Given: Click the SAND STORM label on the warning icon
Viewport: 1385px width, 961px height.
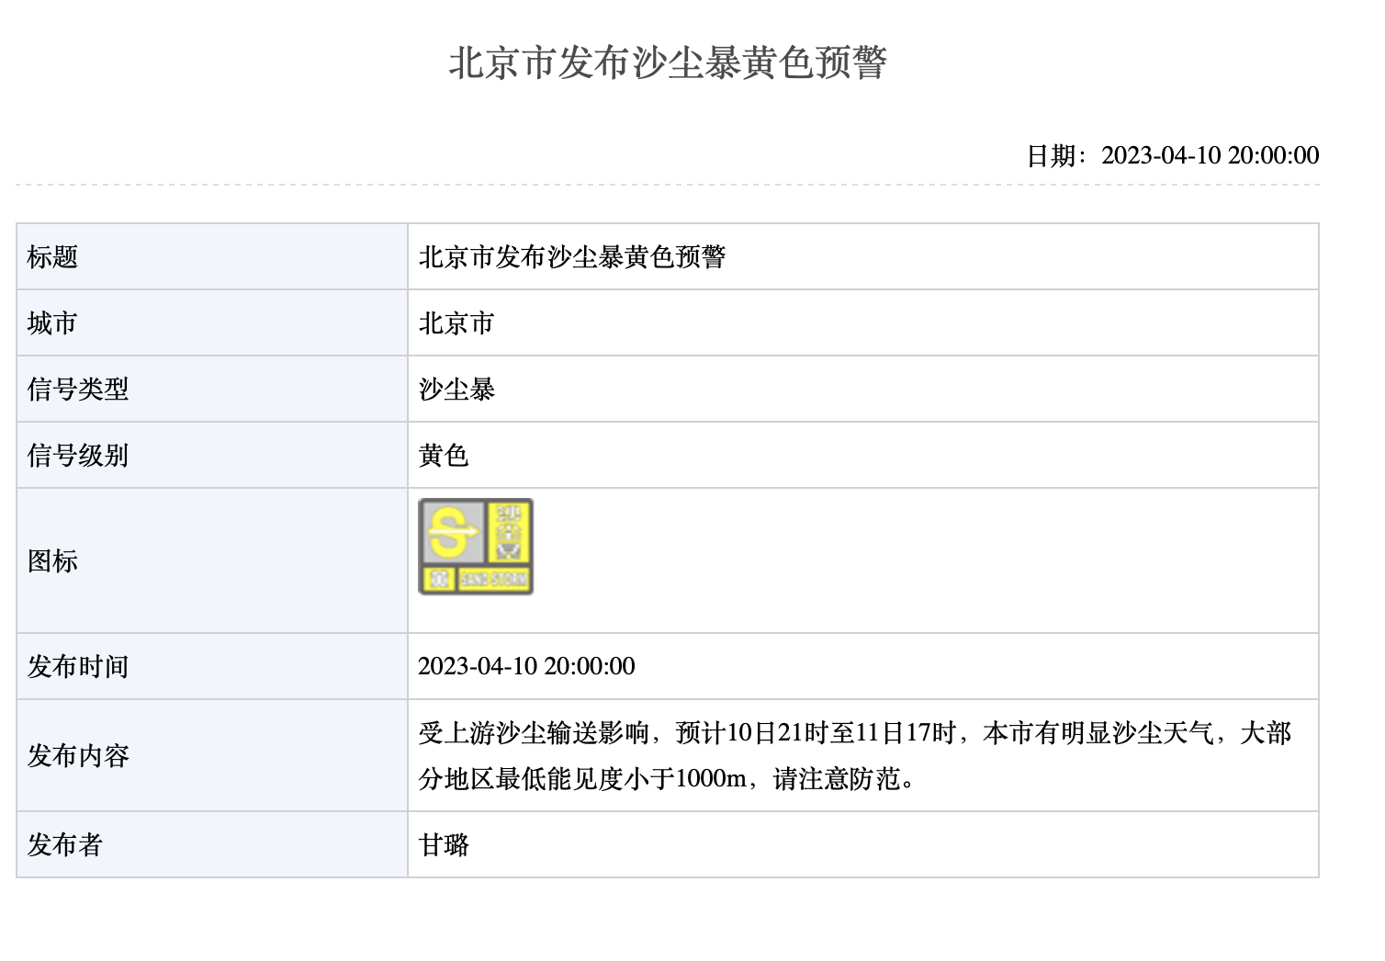Looking at the screenshot, I should [x=494, y=580].
